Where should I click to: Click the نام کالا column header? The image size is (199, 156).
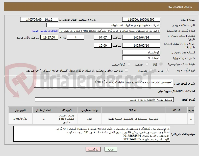pyautogui.click(x=133, y=110)
